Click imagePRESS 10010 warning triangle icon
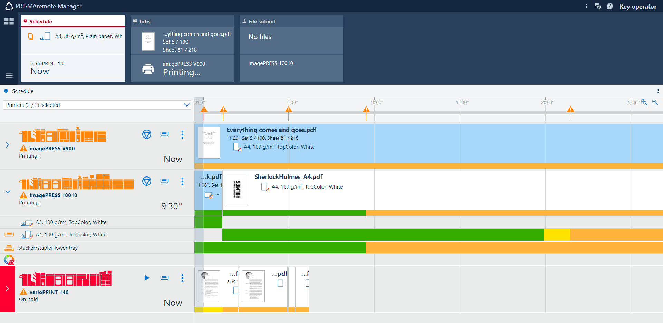The width and height of the screenshot is (663, 323). coord(23,195)
